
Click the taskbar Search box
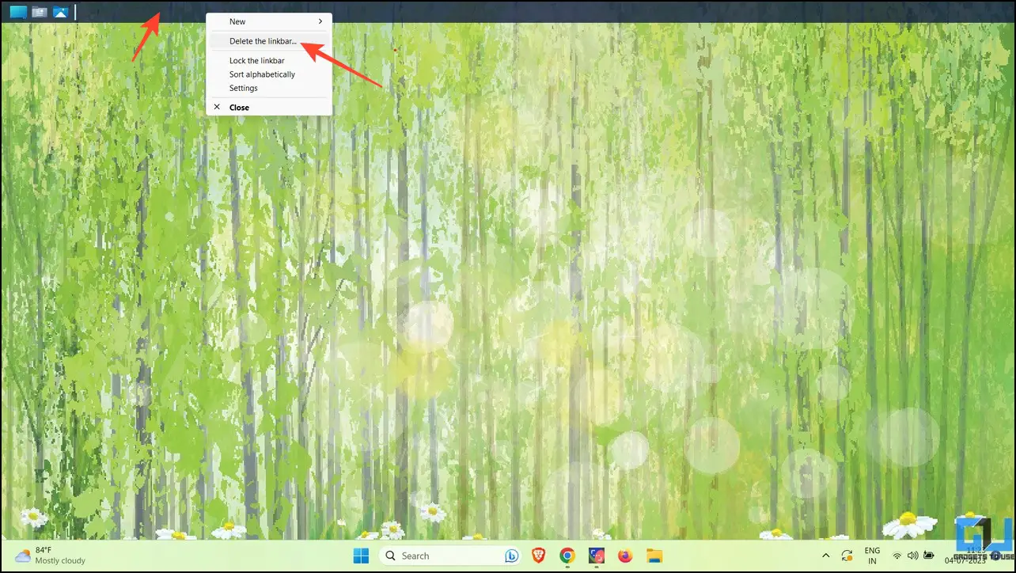[x=451, y=556]
